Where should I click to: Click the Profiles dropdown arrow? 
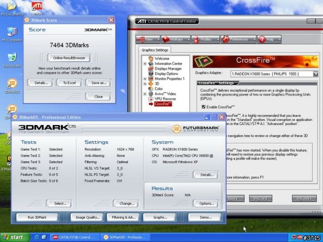point(218,39)
